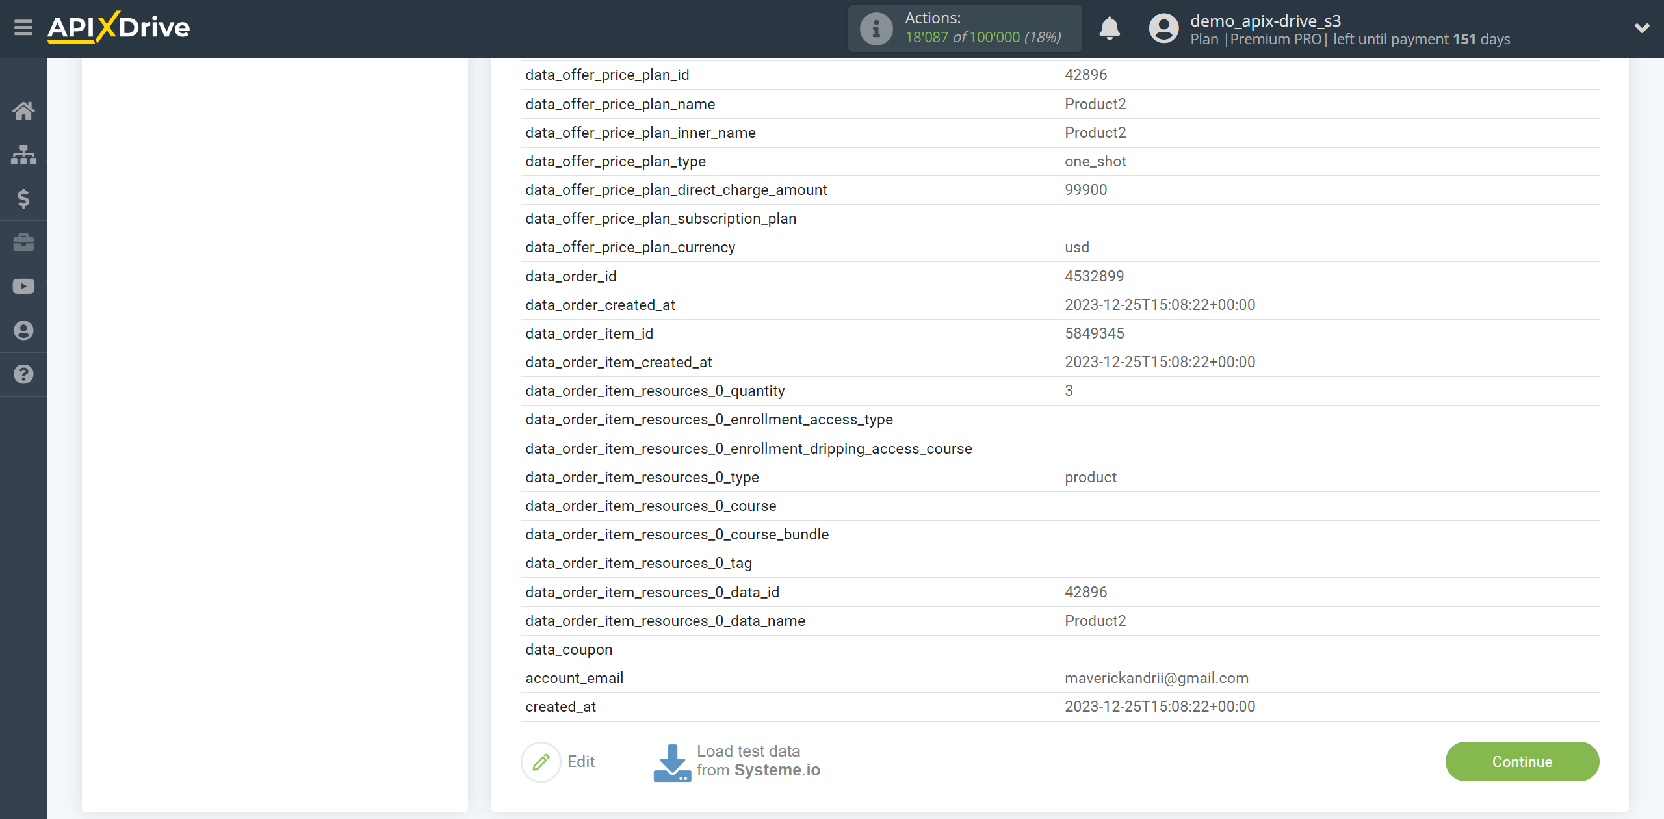Image resolution: width=1664 pixels, height=819 pixels.
Task: Select the resources_0_data_id value 42896
Action: pos(1085,592)
